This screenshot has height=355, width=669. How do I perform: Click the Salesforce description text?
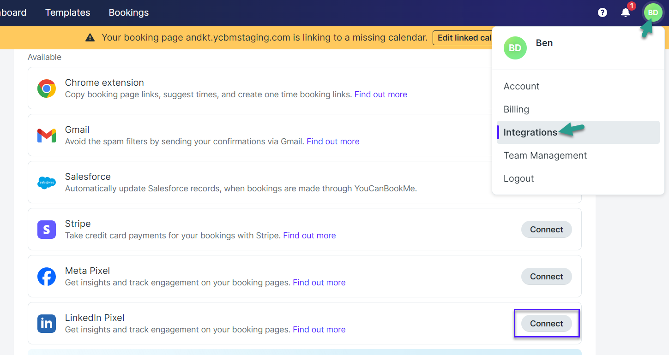pos(241,189)
